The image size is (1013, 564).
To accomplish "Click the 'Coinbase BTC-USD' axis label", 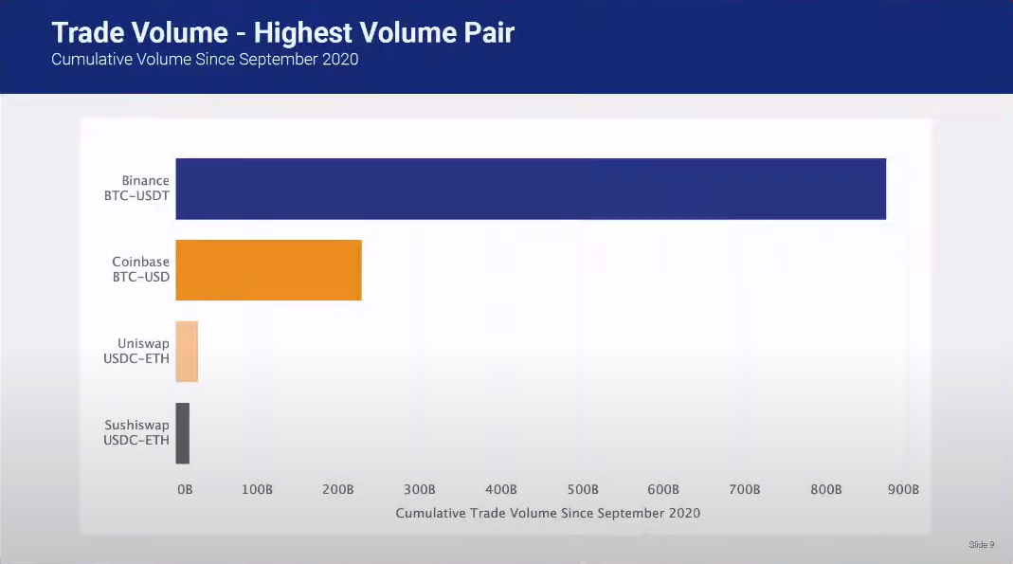I will 141,269.
